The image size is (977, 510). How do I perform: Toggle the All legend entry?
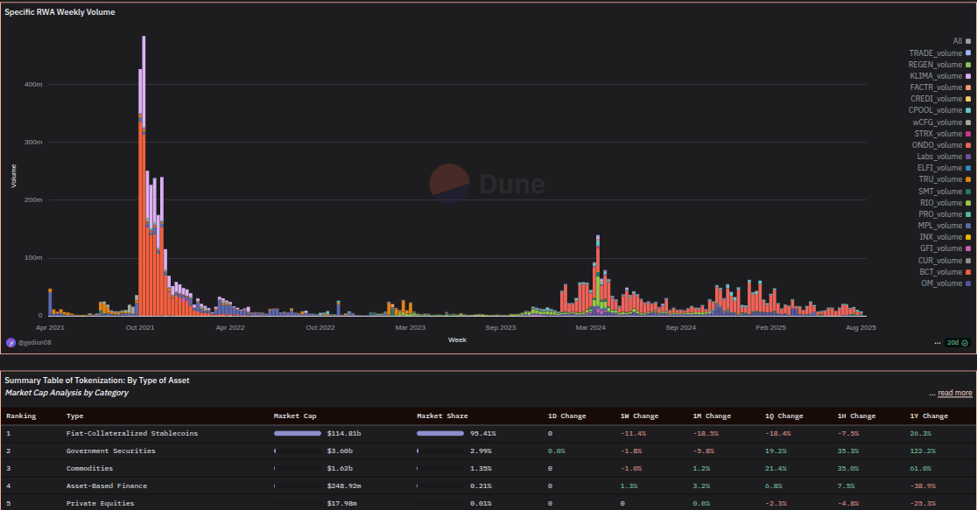pyautogui.click(x=961, y=40)
